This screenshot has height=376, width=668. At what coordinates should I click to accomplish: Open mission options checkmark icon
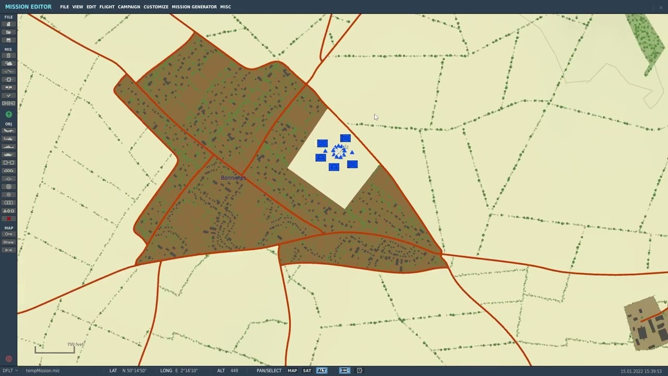pos(8,96)
